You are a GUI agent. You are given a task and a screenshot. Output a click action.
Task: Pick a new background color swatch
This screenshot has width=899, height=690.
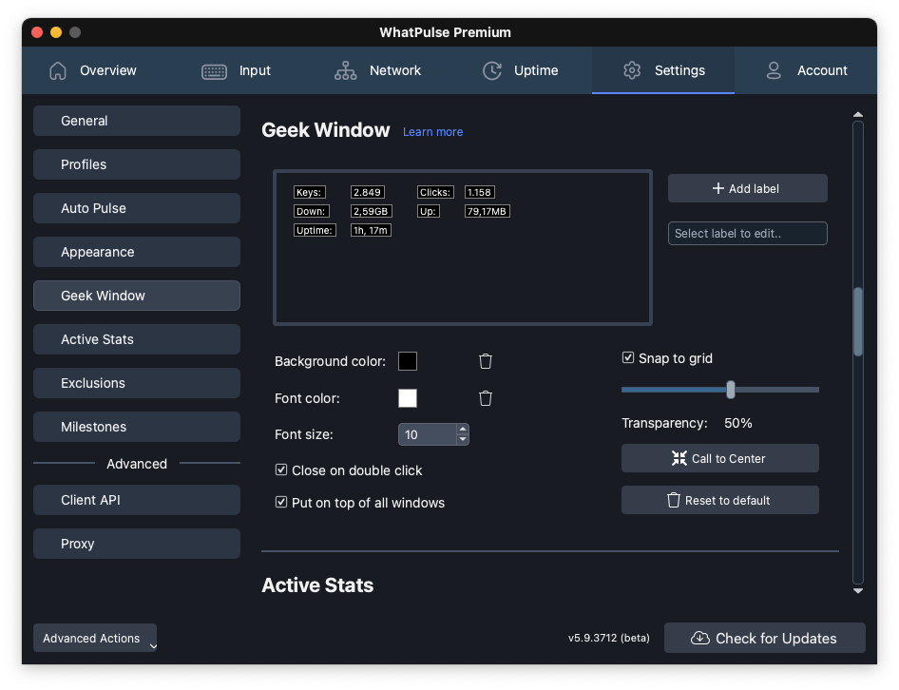pyautogui.click(x=408, y=361)
